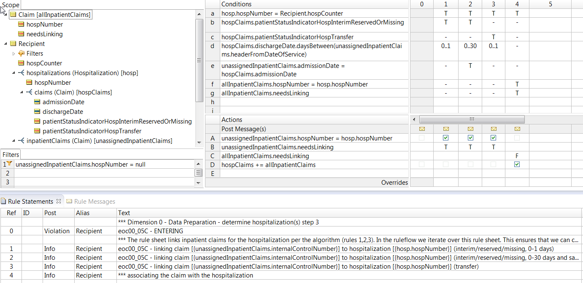
Task: Collapse the hospitalizations [hosp] node
Action: (x=13, y=73)
